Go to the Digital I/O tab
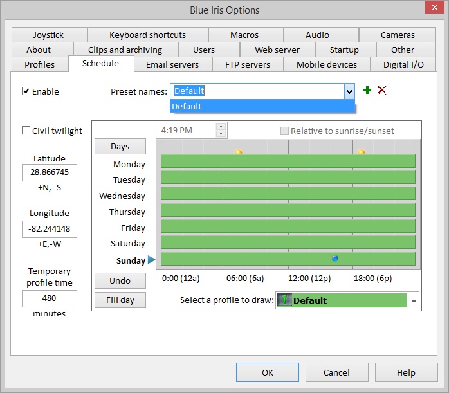The width and height of the screenshot is (449, 393). [x=403, y=65]
